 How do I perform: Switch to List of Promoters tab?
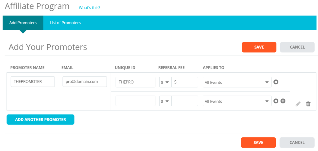tap(65, 23)
